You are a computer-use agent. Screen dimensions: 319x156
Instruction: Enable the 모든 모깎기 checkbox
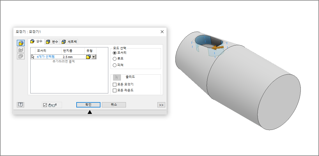pos(115,84)
